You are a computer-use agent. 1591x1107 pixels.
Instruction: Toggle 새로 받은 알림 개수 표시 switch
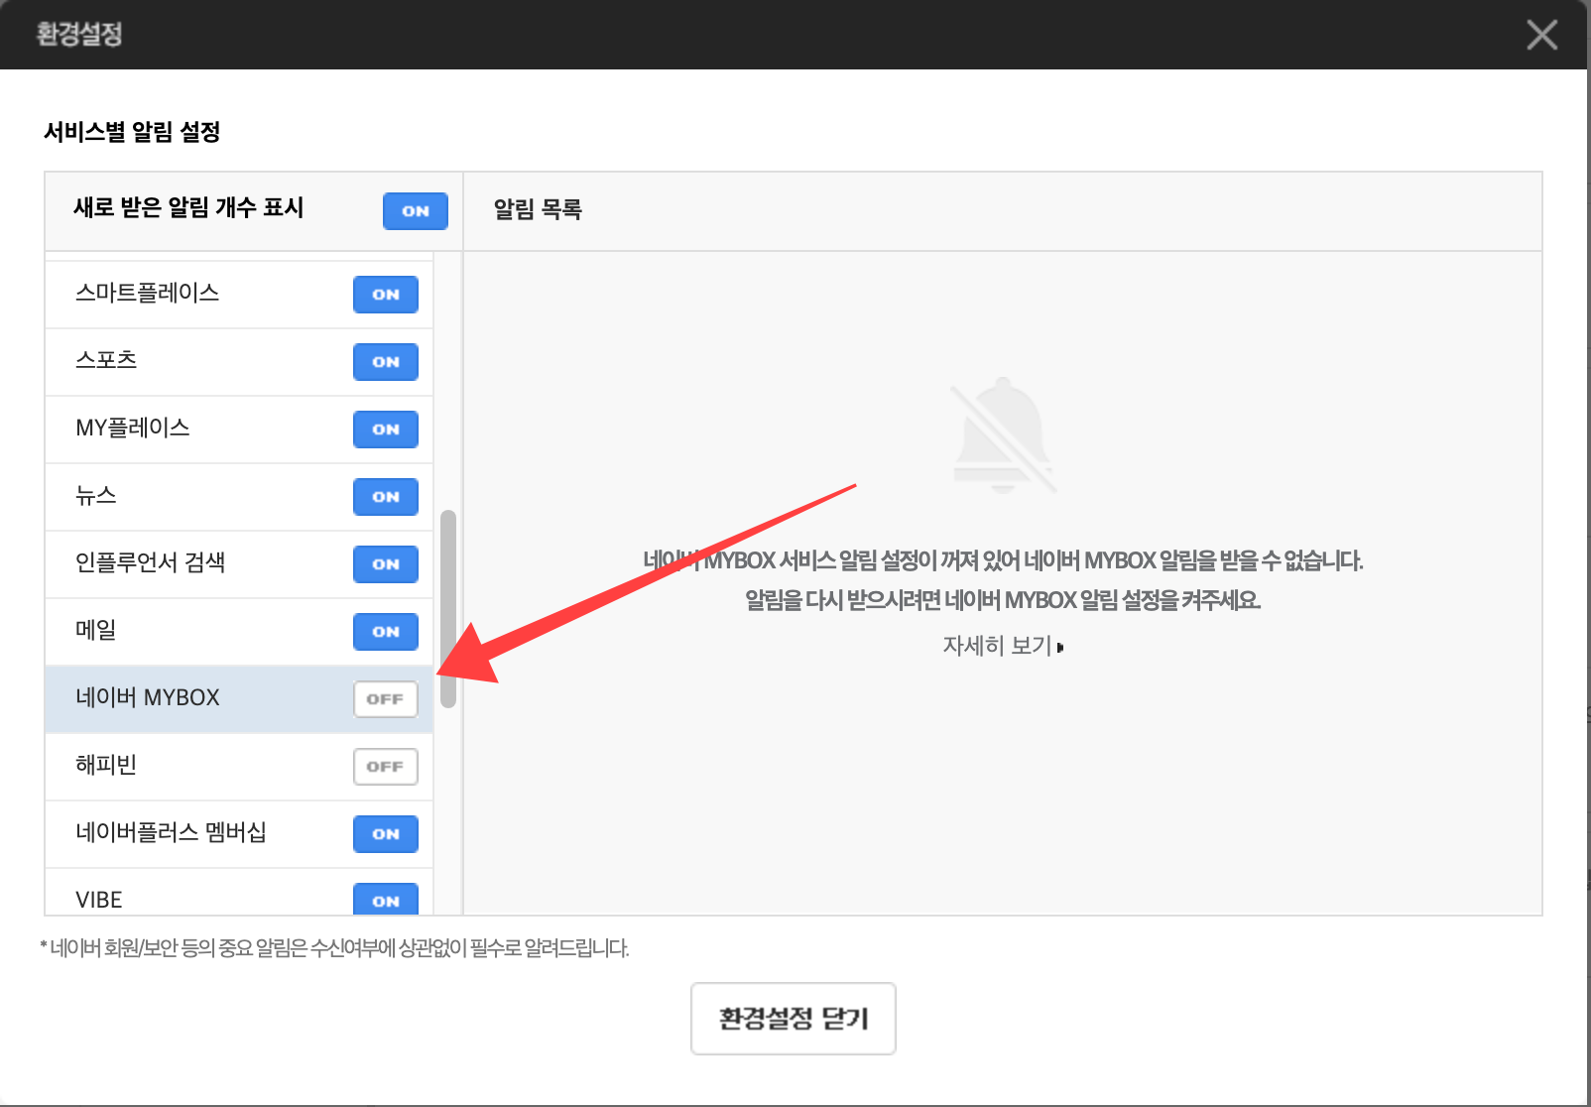(416, 211)
